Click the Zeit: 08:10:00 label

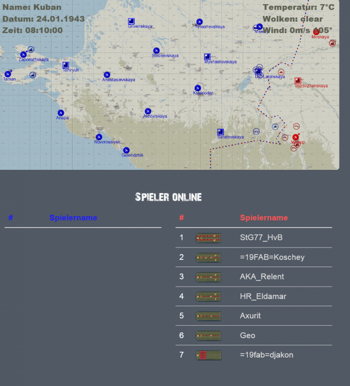(x=32, y=30)
